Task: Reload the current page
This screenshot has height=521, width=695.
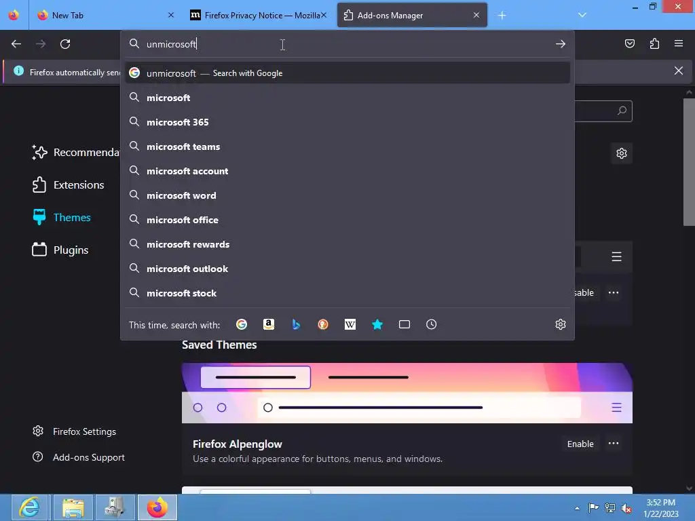Action: click(65, 44)
